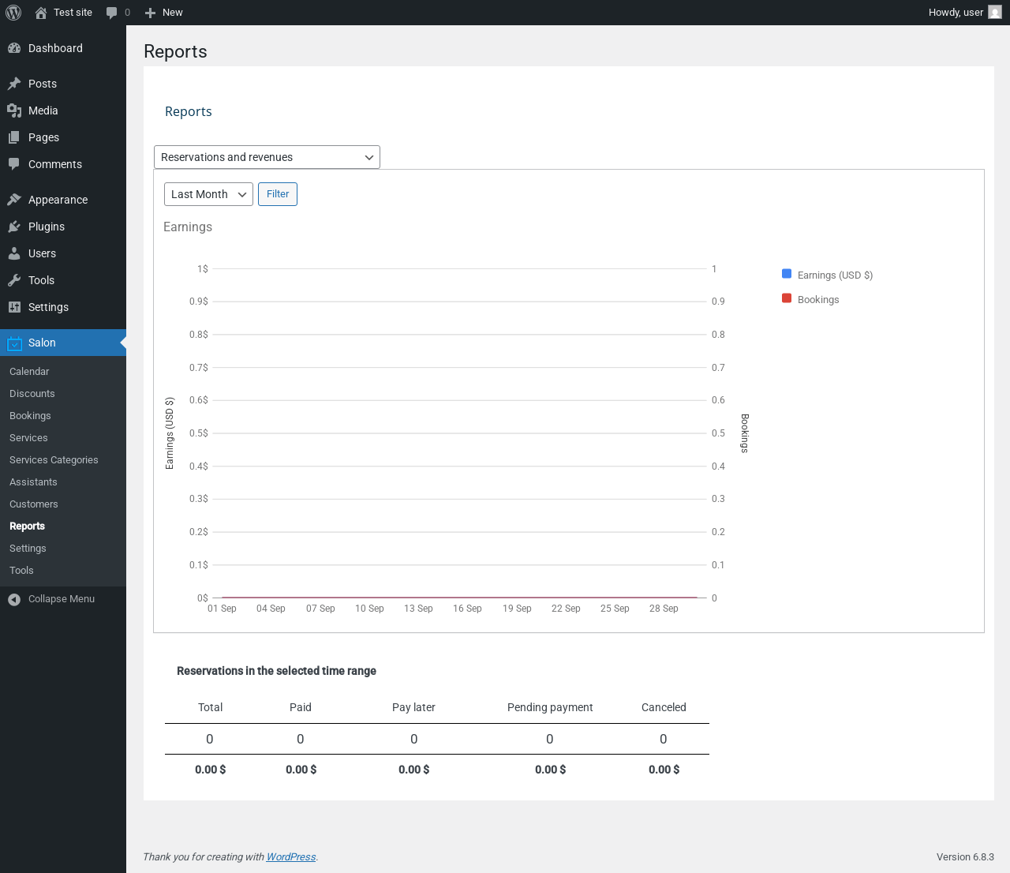The width and height of the screenshot is (1010, 873).
Task: Toggle Bookings legend series
Action: 817,300
